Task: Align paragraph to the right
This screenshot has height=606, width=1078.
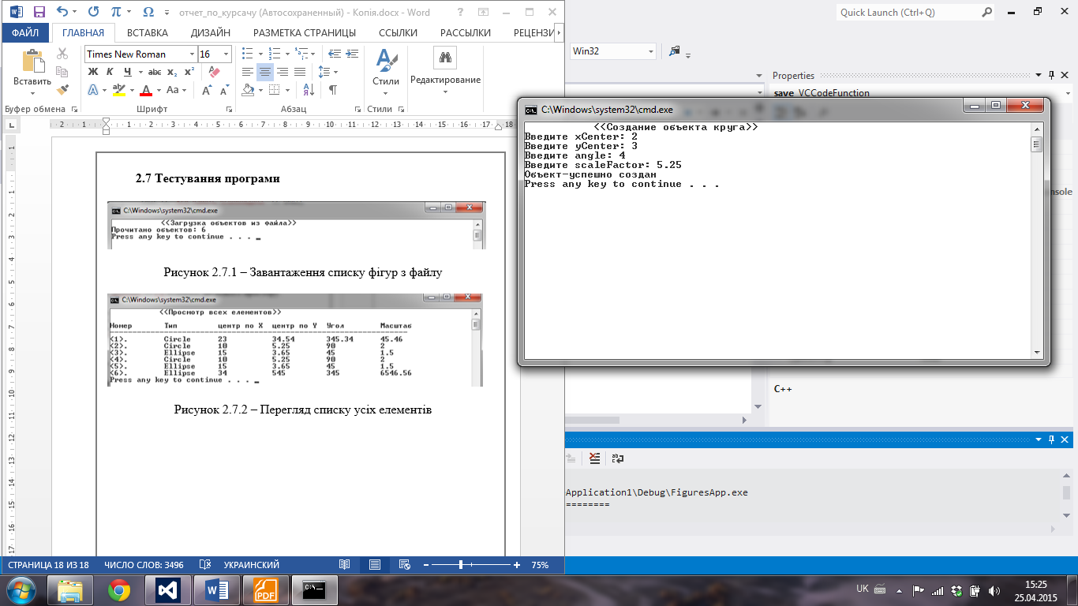Action: 283,72
